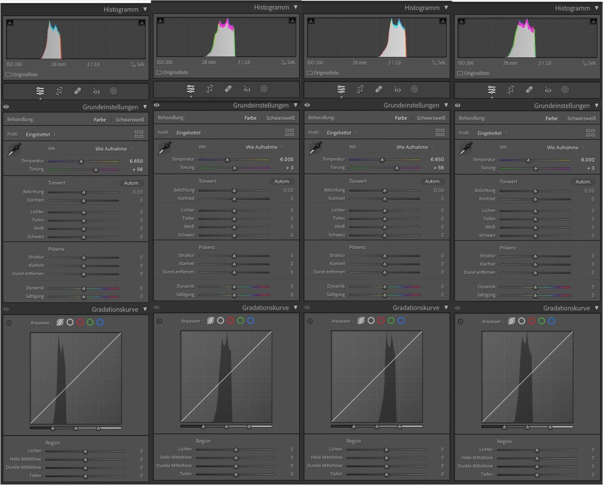
Task: Toggle the Gradationskurve eye icon in the third panel
Action: [x=307, y=308]
